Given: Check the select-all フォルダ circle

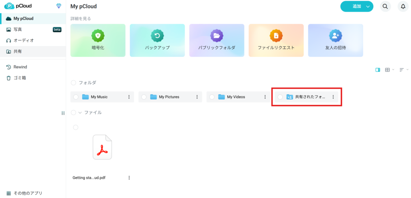Looking at the screenshot, I should (x=73, y=82).
